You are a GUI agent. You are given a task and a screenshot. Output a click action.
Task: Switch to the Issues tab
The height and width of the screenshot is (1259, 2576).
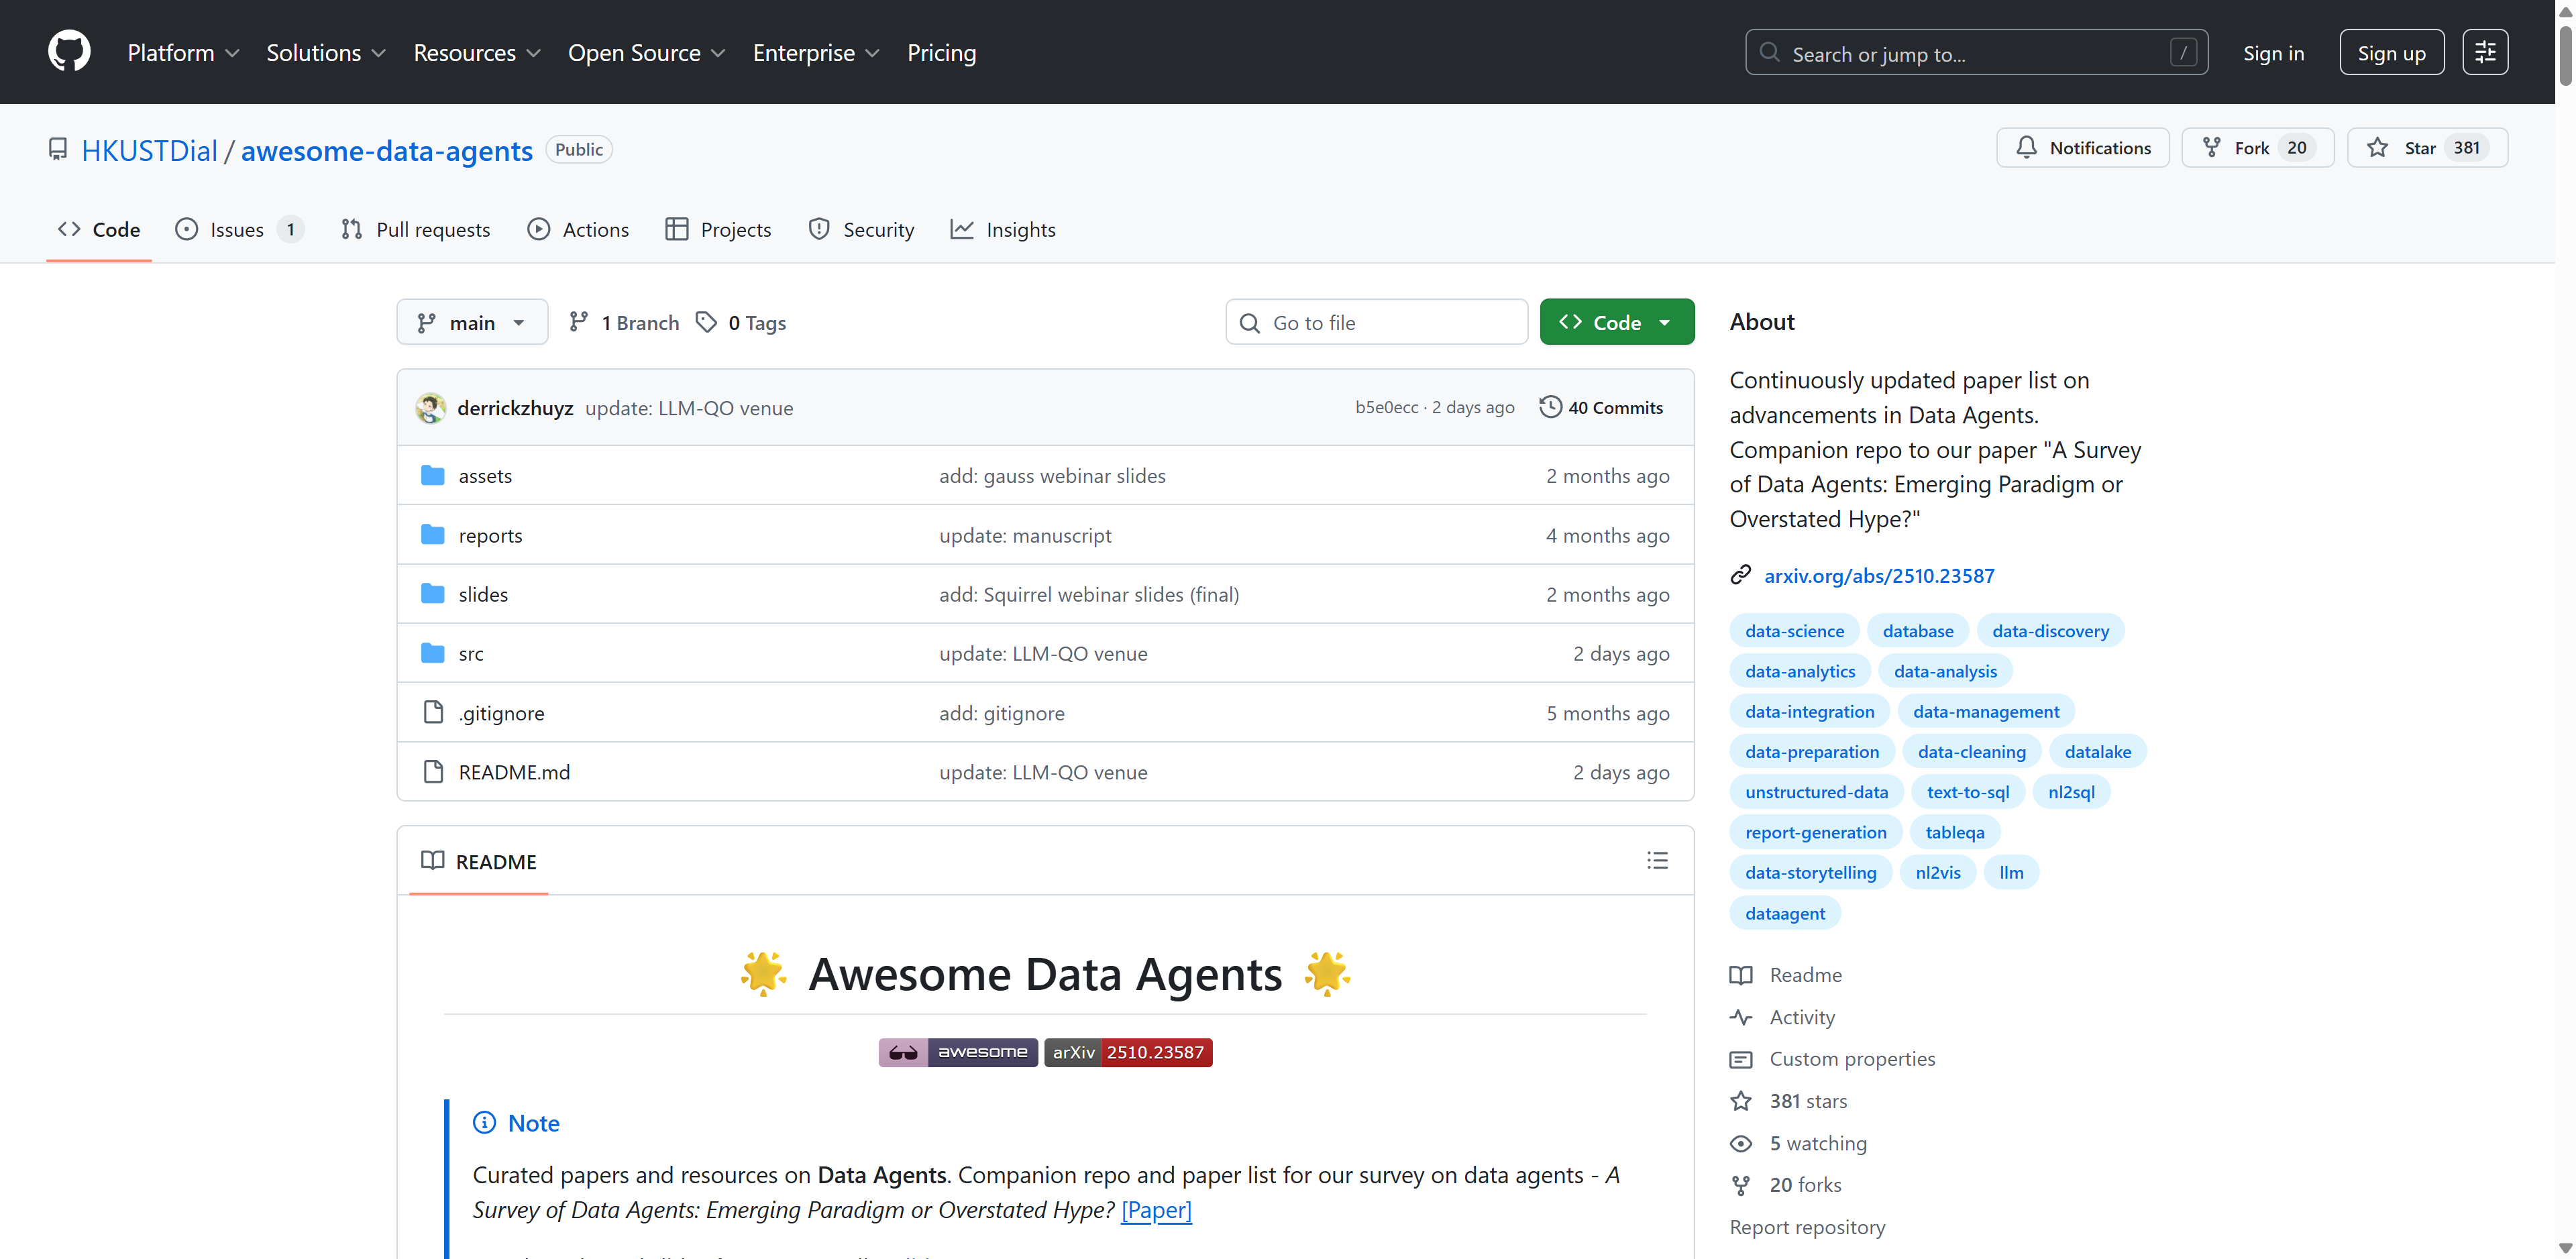pos(237,230)
